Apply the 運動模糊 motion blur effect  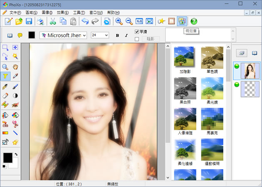[212, 150]
